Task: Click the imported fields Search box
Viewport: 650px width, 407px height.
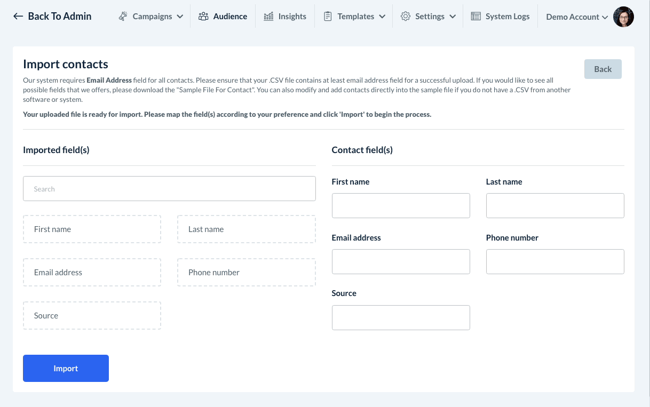Action: coord(169,189)
